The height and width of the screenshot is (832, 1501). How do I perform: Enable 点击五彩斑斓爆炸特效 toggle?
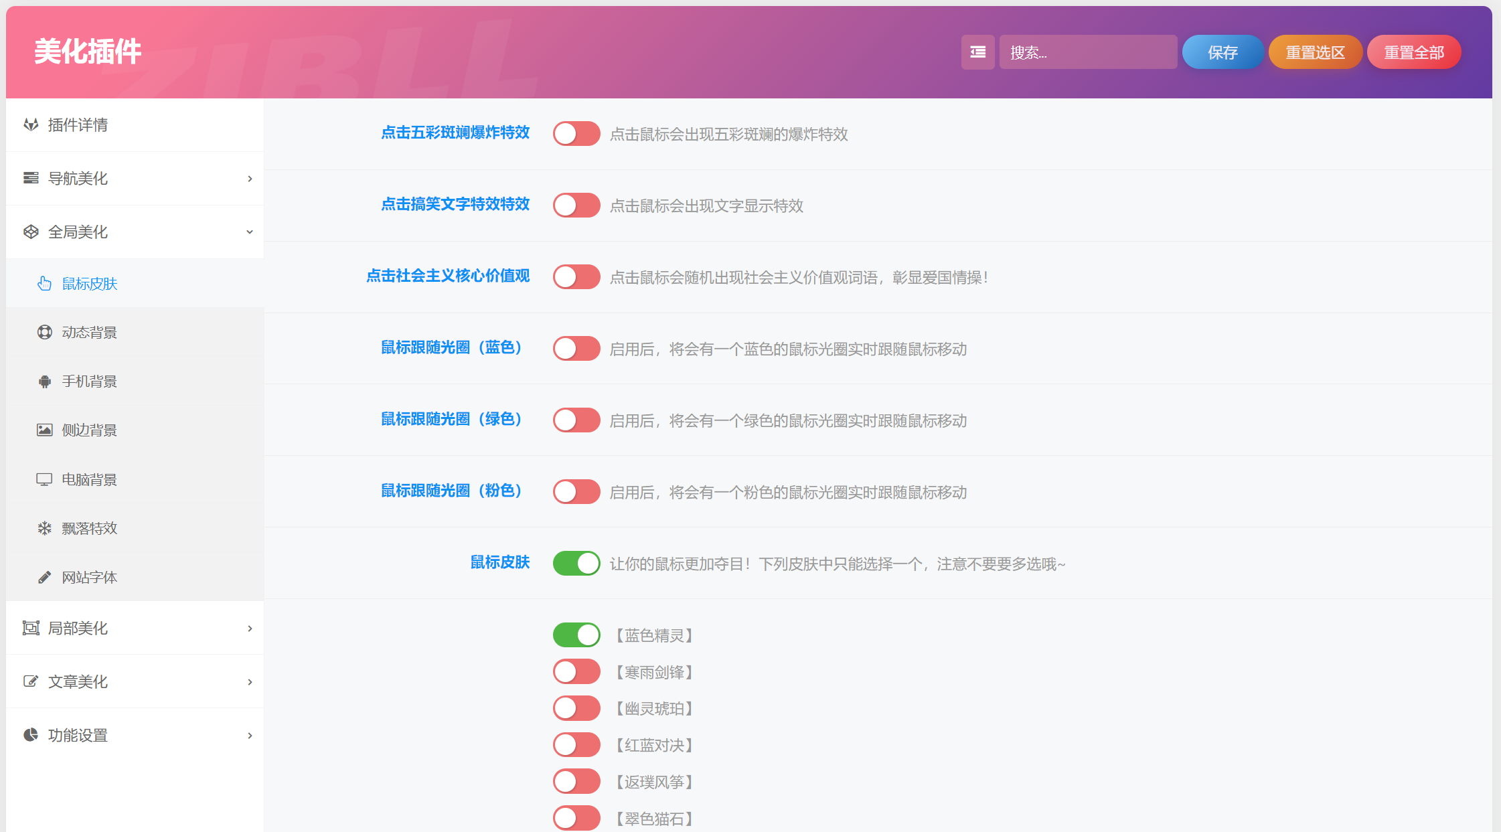(x=576, y=133)
